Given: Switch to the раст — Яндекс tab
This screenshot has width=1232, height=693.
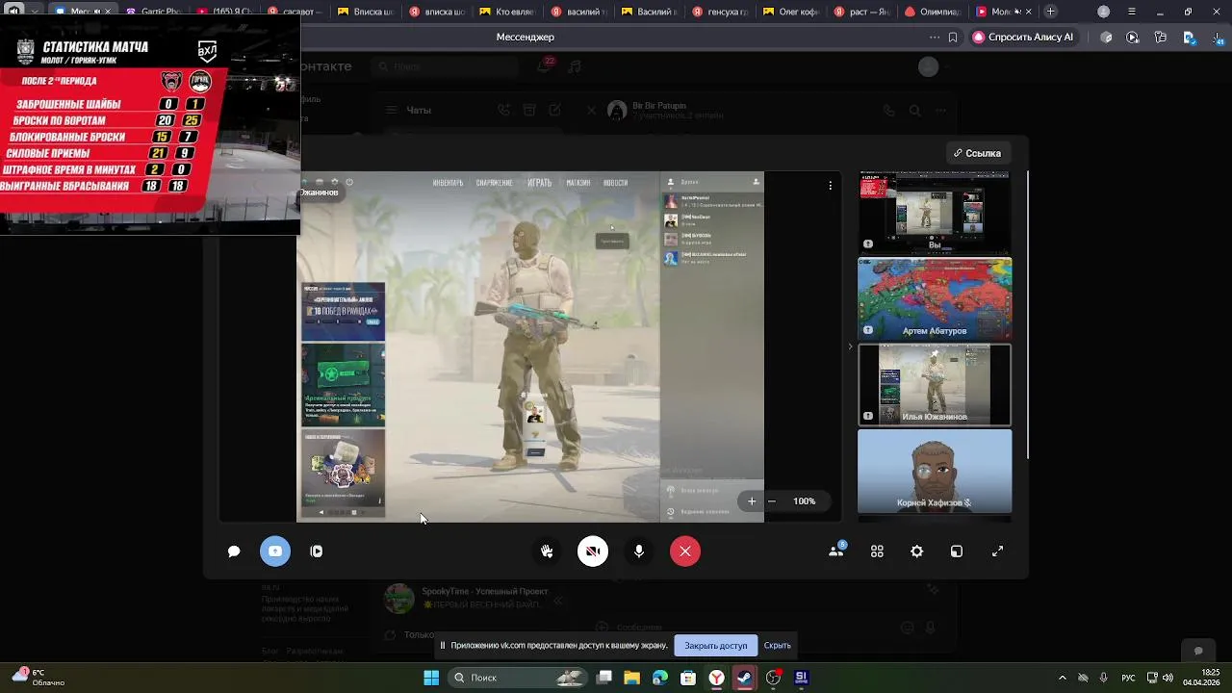Looking at the screenshot, I should 863,12.
